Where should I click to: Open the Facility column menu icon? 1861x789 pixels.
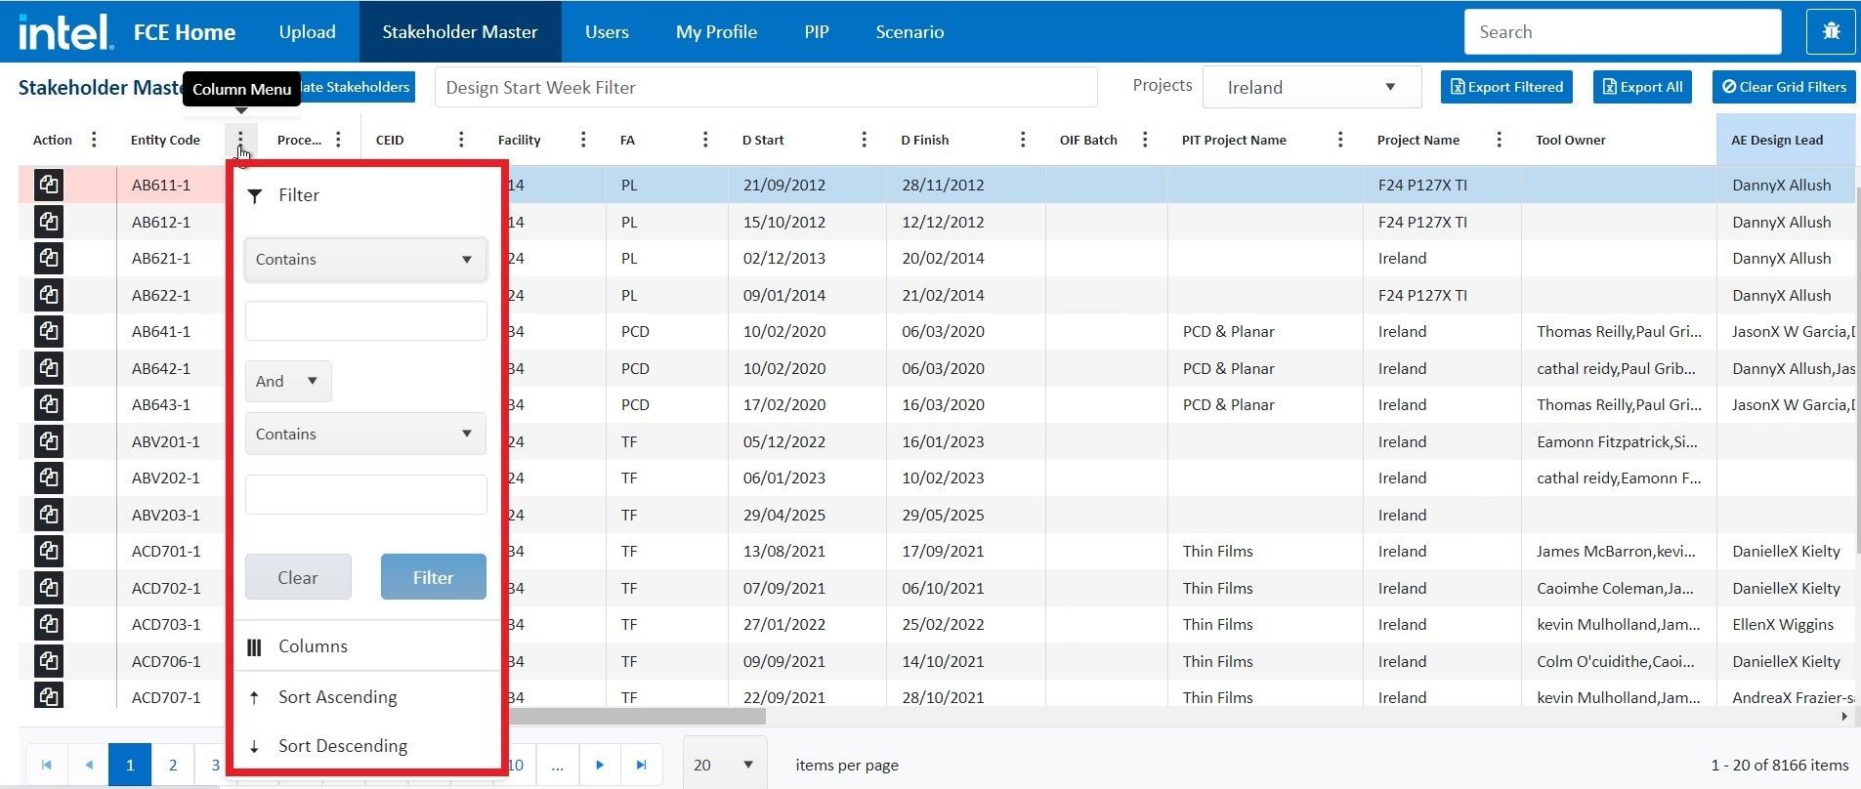(x=583, y=140)
